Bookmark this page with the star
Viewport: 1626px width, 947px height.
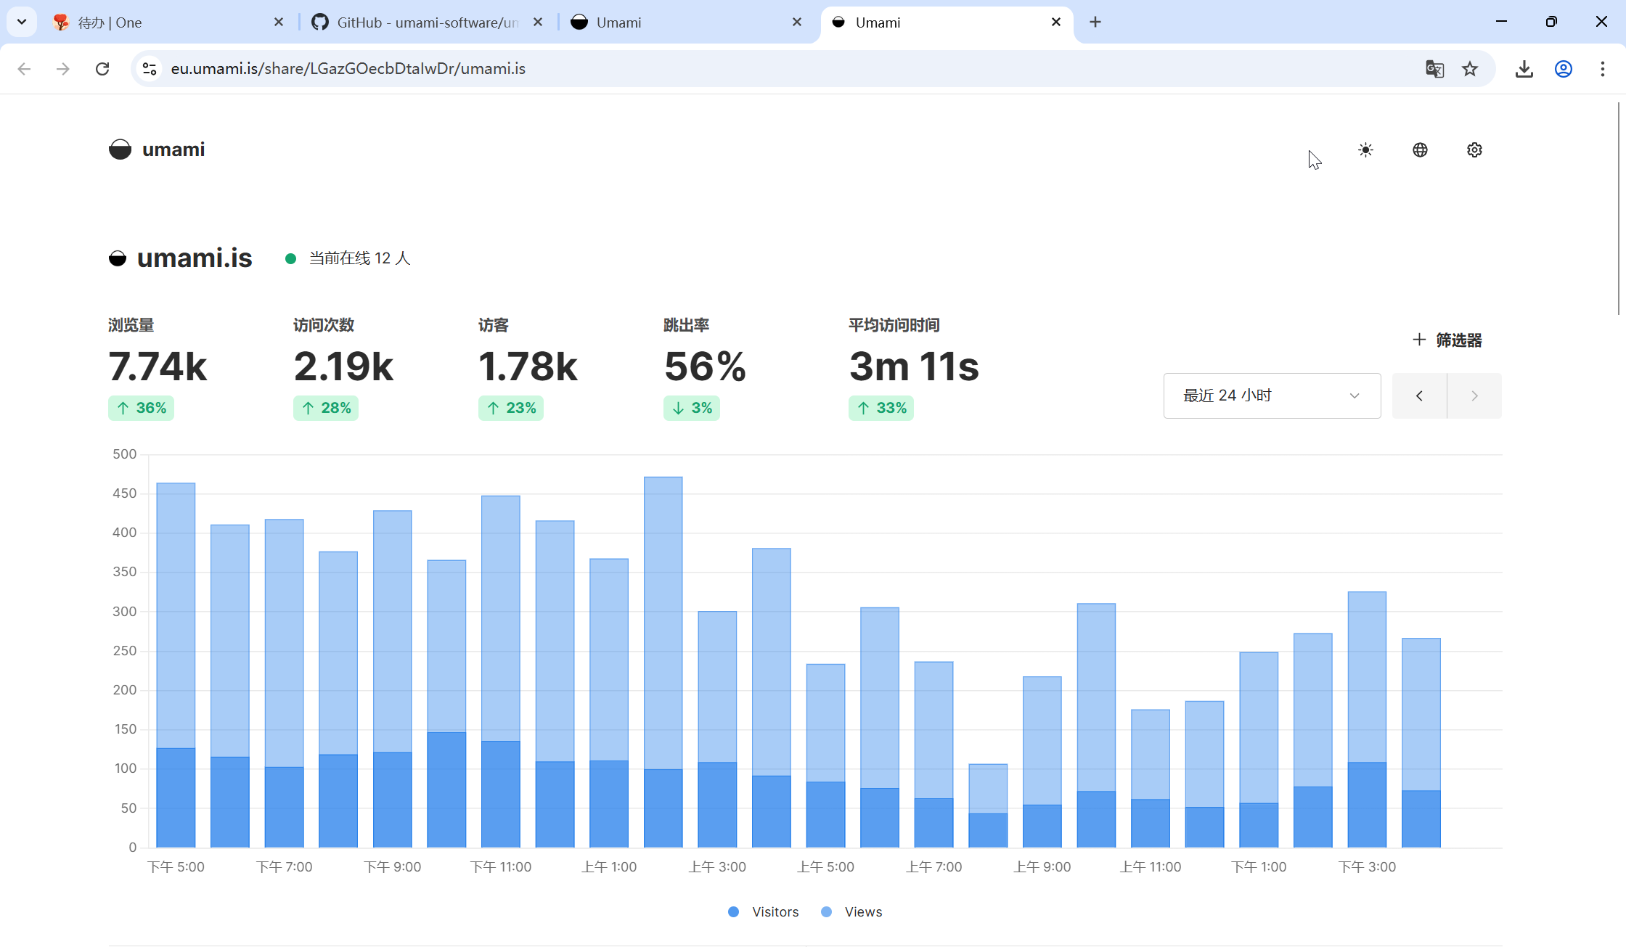coord(1470,69)
